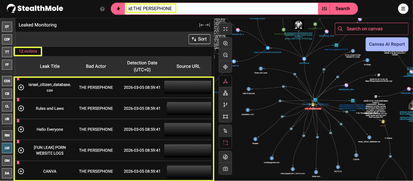Click the Search on canvas field

[x=371, y=29]
